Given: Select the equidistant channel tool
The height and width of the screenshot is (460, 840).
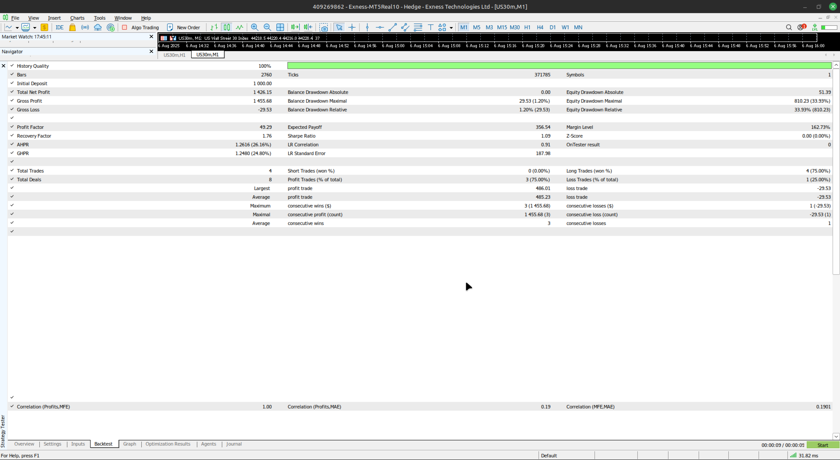Looking at the screenshot, I should pos(405,27).
